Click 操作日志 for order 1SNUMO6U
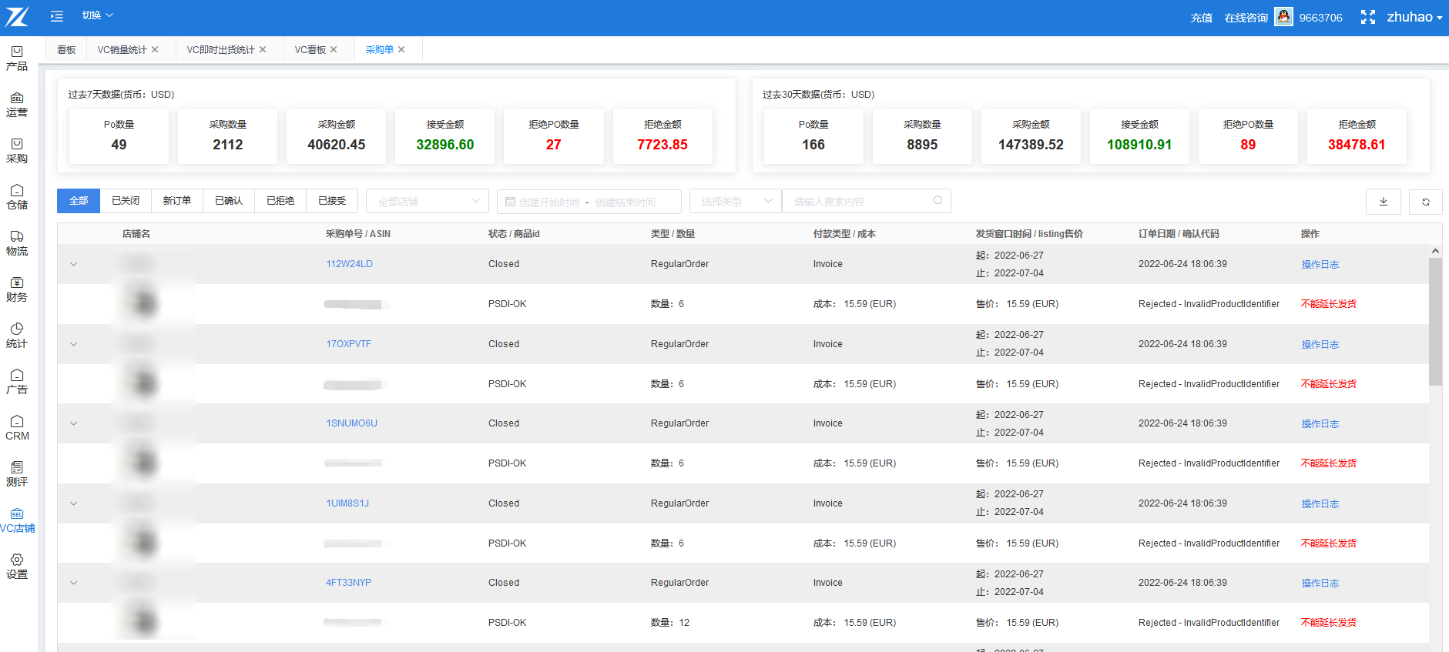1449x652 pixels. pos(1320,424)
